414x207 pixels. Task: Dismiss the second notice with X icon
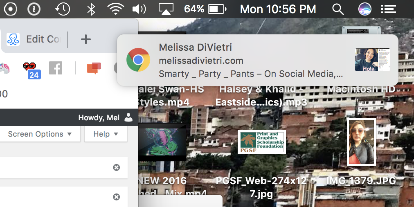[117, 197]
